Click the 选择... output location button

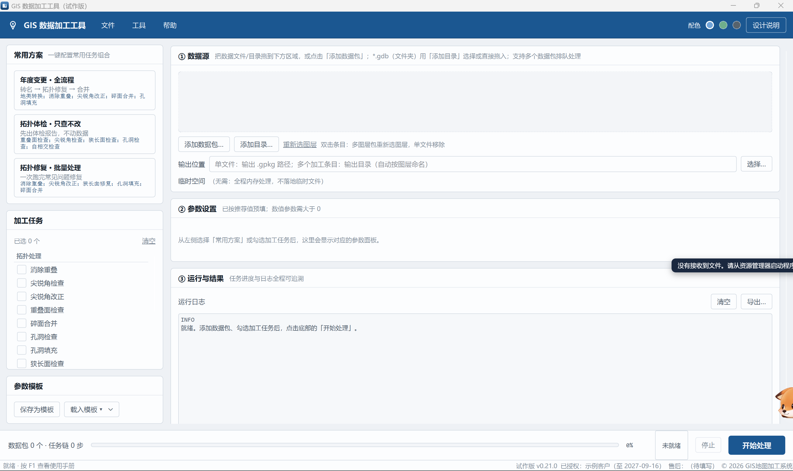point(756,164)
